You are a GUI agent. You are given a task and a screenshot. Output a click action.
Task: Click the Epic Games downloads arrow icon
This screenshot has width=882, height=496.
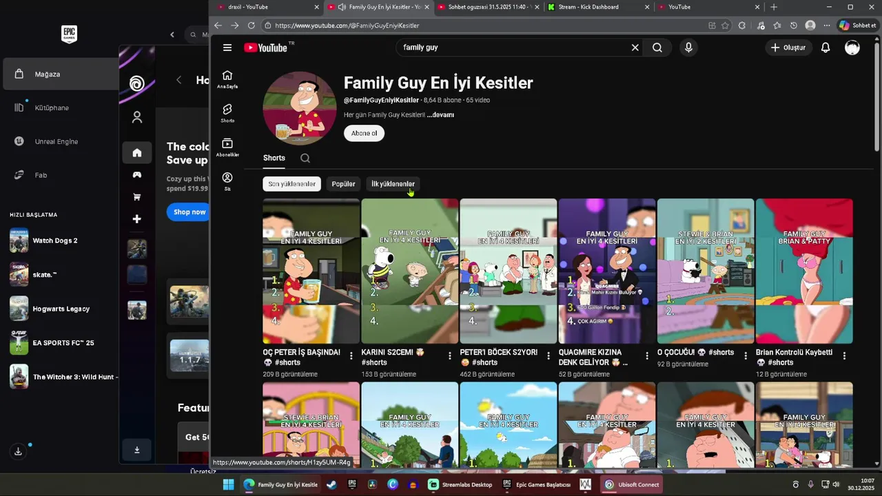coord(19,451)
